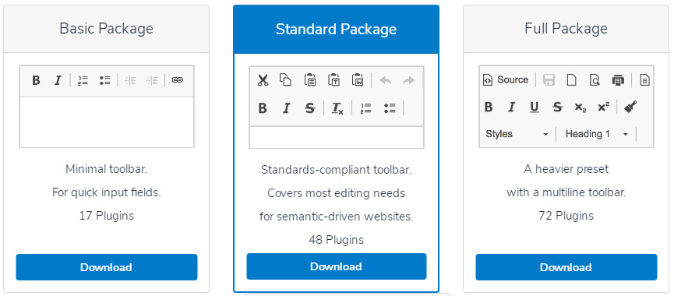This screenshot has width=674, height=296.
Task: Open the Styles dropdown
Action: coord(517,134)
